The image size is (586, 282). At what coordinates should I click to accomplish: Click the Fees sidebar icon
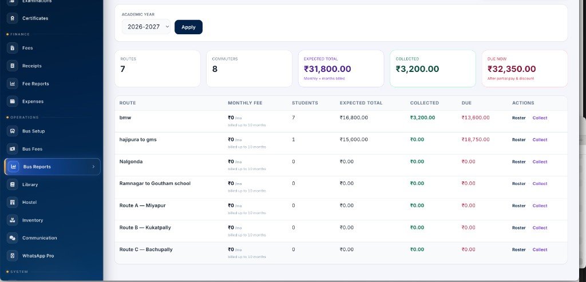click(x=13, y=48)
